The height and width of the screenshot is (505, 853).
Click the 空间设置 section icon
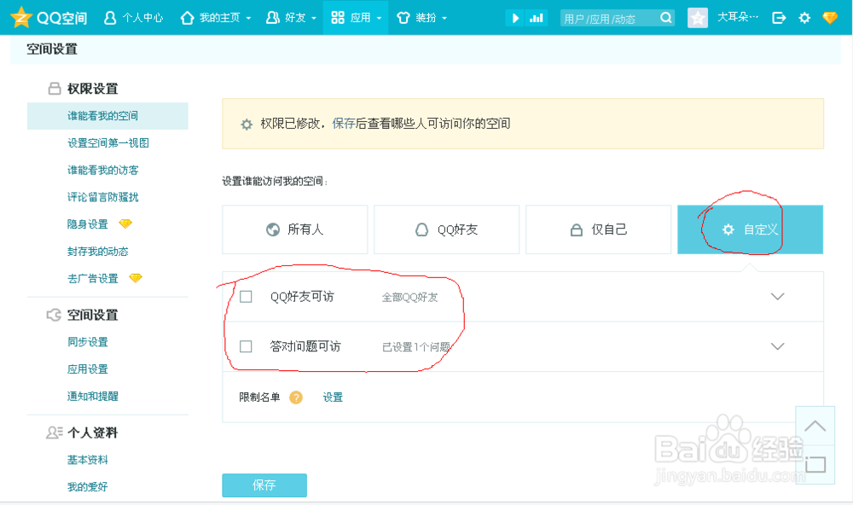[x=54, y=315]
